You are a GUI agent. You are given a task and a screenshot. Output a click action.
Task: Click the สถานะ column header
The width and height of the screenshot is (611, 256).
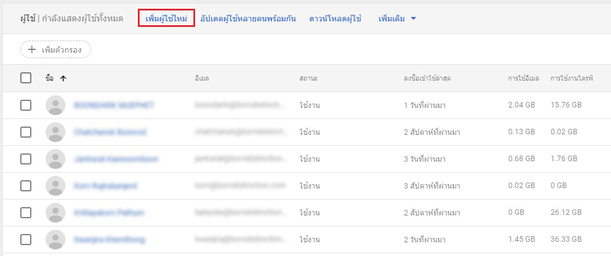[x=309, y=78]
